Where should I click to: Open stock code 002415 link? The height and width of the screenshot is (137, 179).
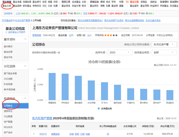[x=43, y=134]
